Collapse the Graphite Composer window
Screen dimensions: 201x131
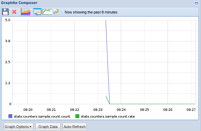click(196, 3)
